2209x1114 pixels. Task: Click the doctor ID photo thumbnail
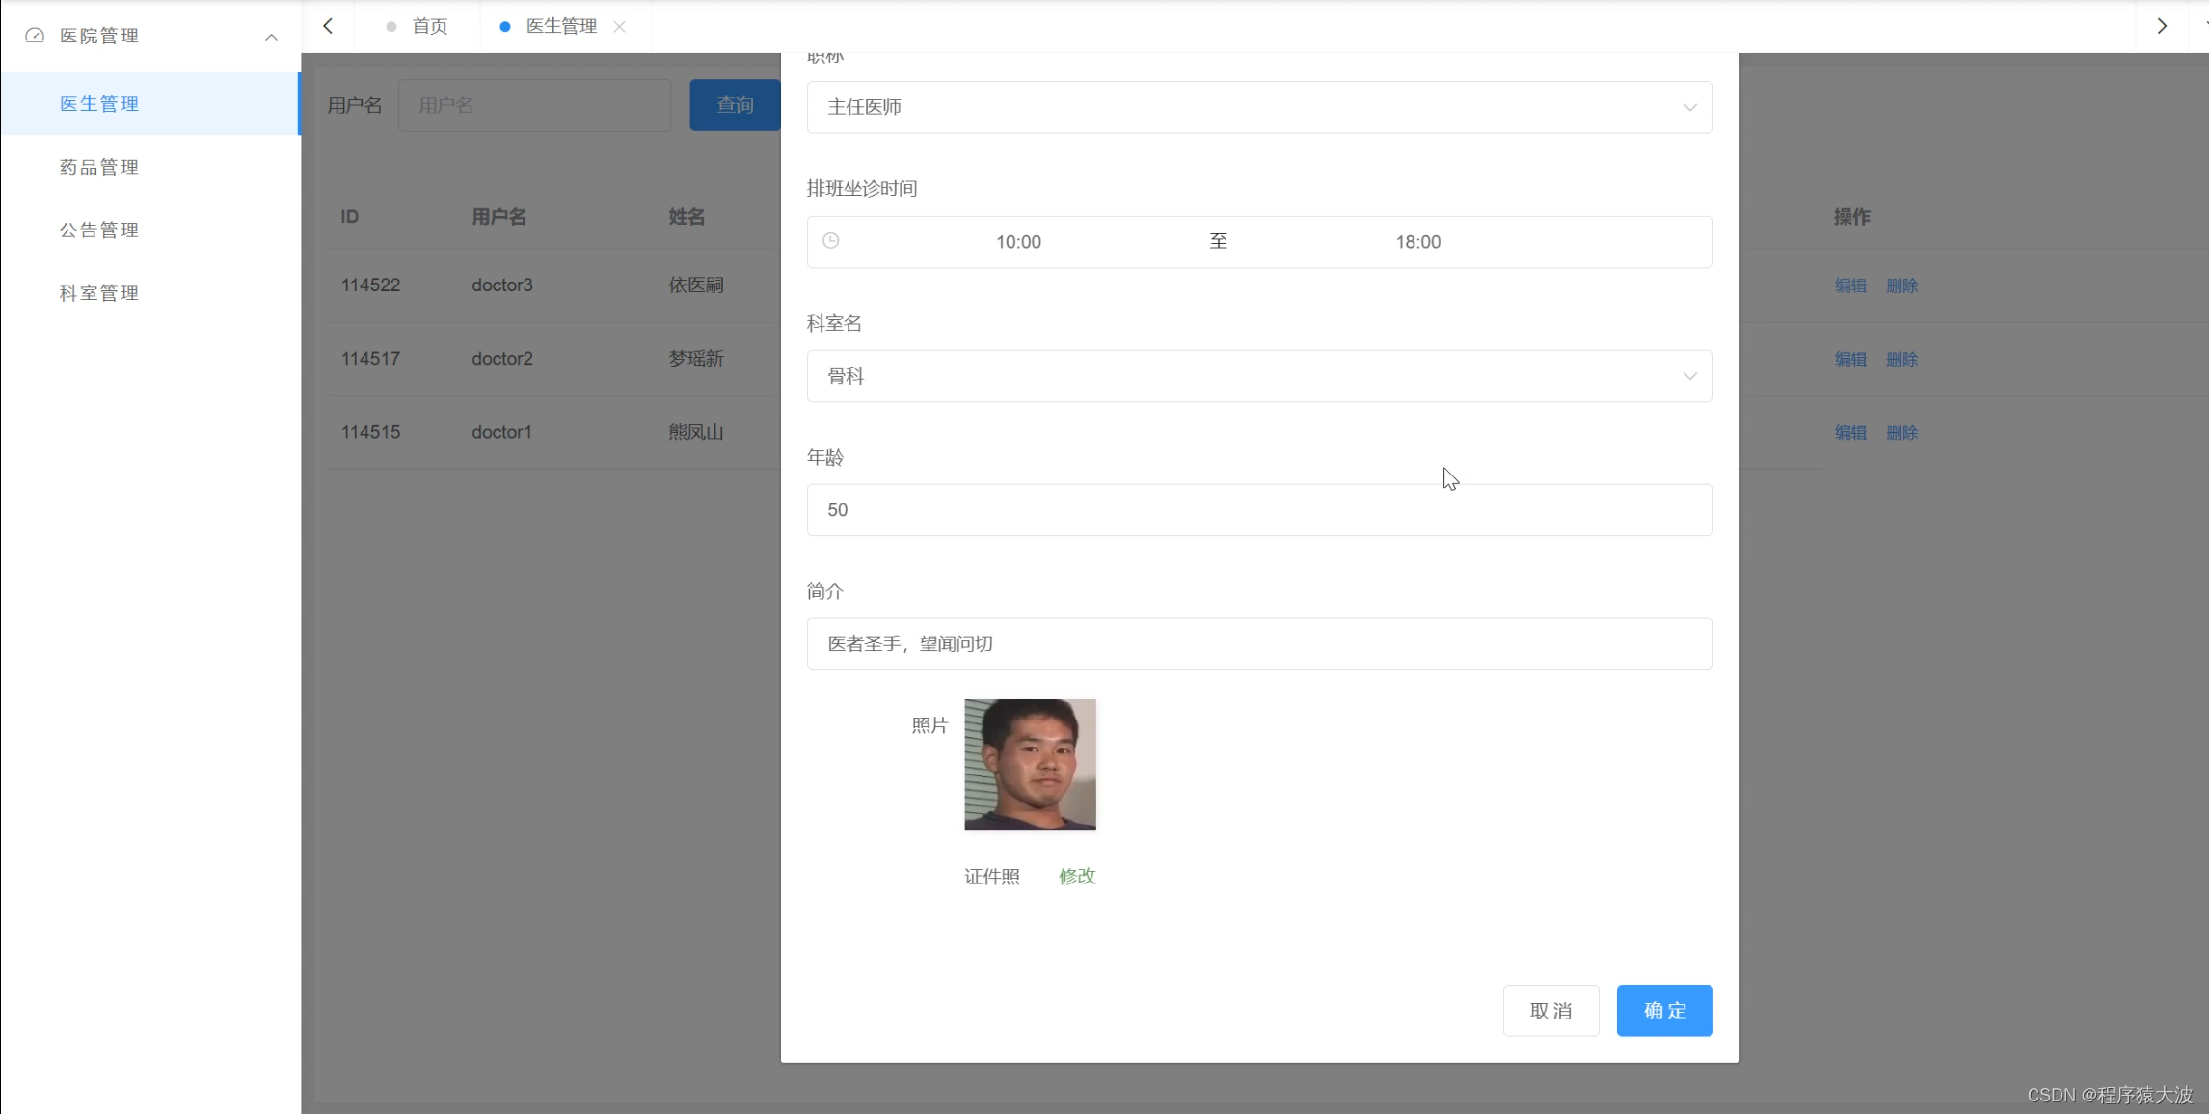coord(1030,764)
